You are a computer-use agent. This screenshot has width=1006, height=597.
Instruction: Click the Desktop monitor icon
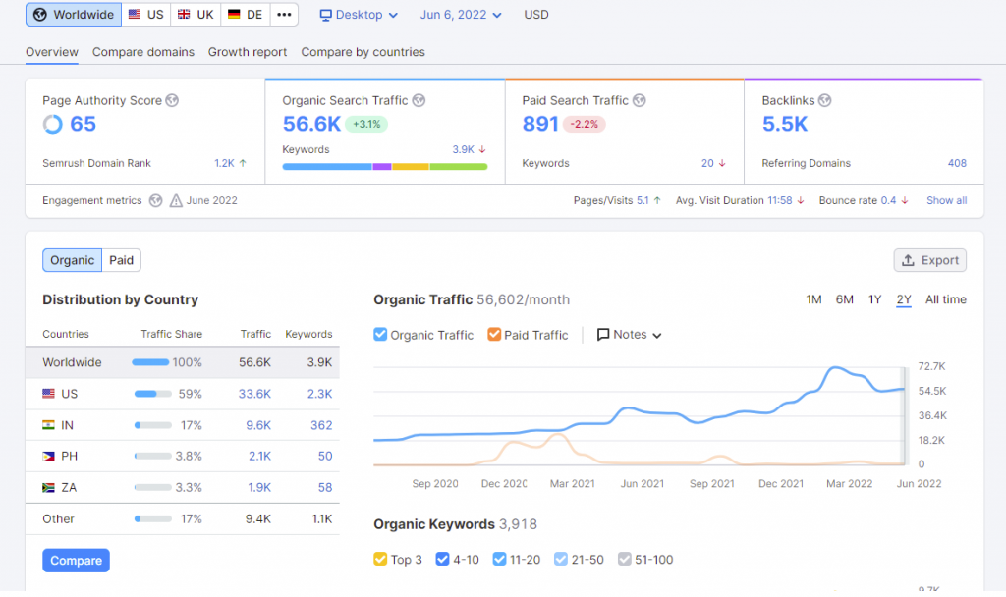point(326,15)
